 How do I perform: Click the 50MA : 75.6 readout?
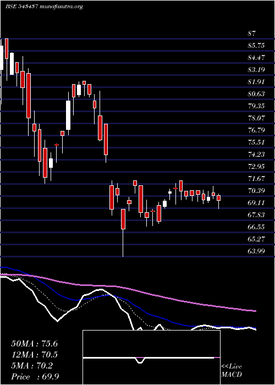pos(34,344)
